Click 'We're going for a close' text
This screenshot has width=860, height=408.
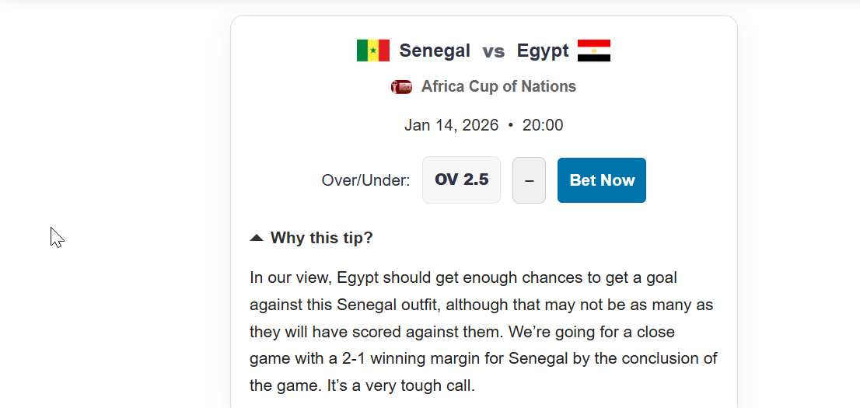point(592,332)
